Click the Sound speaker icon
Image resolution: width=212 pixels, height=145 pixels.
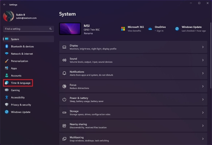[64, 60]
